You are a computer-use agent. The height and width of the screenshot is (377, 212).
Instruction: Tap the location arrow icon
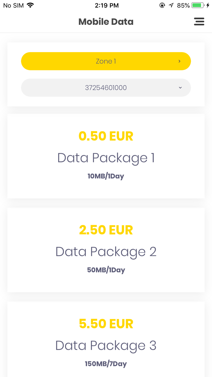[171, 5]
